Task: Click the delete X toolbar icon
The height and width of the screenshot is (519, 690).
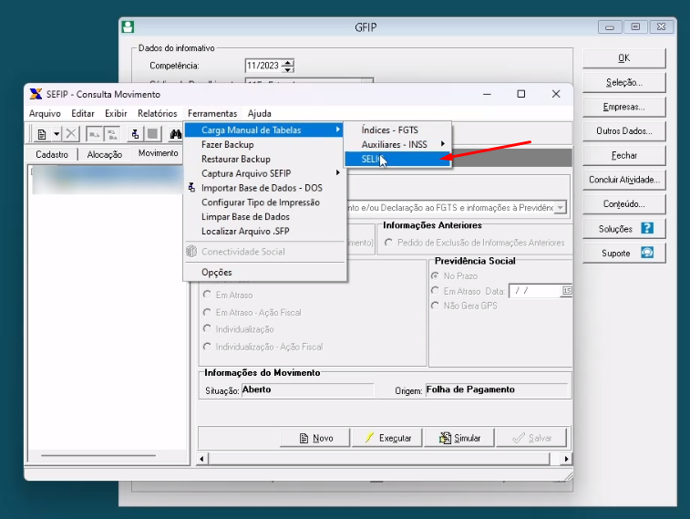Action: point(71,134)
